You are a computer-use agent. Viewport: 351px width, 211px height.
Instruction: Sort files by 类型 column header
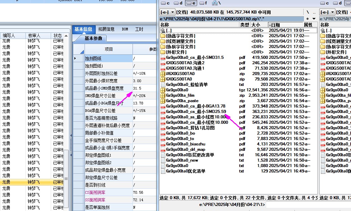click(245, 25)
